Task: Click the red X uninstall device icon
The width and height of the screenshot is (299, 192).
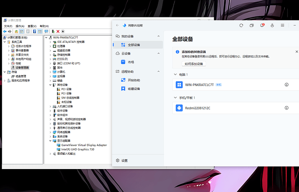Action: pos(58,32)
